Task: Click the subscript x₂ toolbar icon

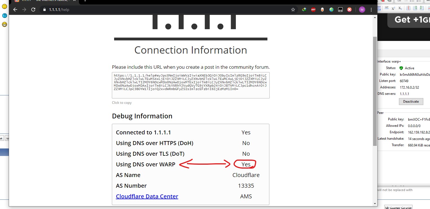Action: coord(400,8)
